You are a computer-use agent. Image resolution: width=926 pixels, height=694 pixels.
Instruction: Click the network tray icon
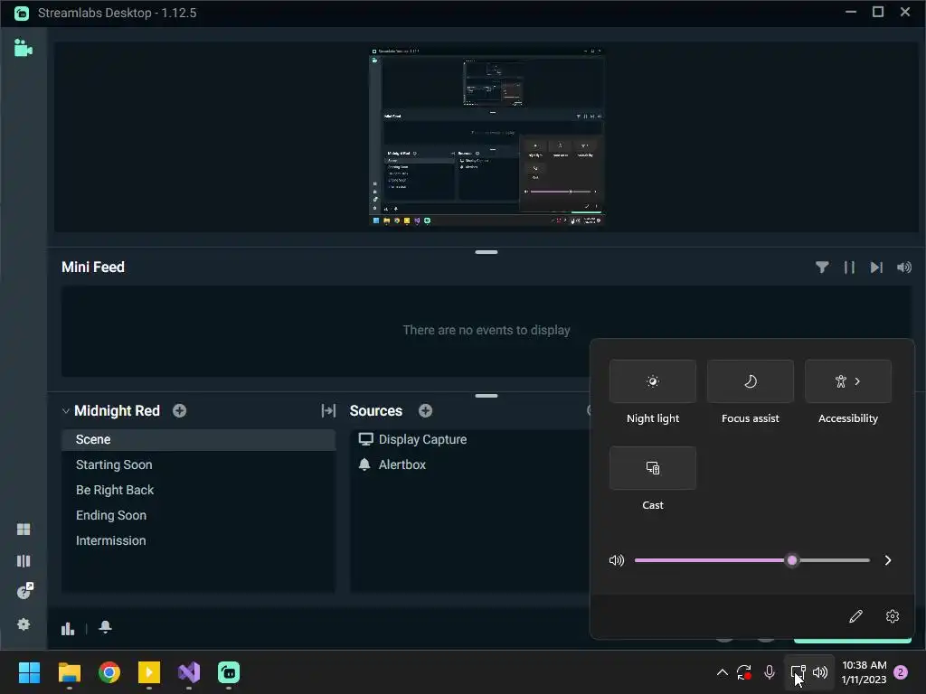click(x=798, y=672)
